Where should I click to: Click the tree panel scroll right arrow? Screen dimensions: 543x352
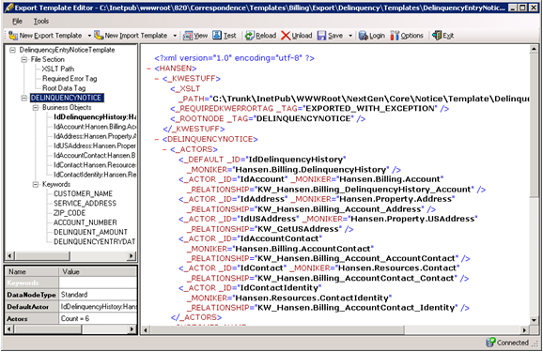click(x=132, y=255)
